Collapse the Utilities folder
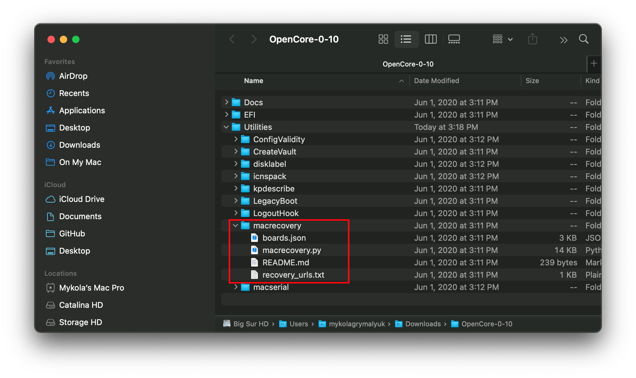 (x=226, y=127)
